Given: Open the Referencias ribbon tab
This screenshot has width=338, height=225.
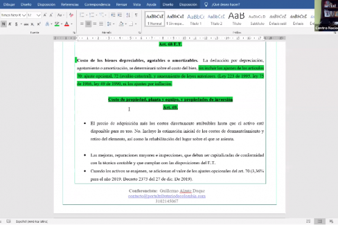Looking at the screenshot, I should [x=70, y=4].
